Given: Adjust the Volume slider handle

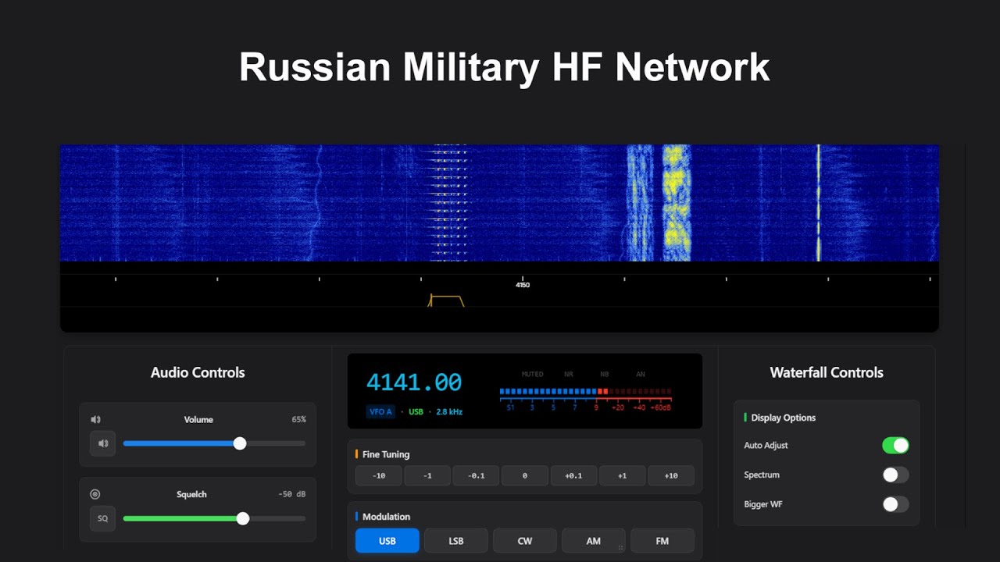Looking at the screenshot, I should [x=240, y=443].
